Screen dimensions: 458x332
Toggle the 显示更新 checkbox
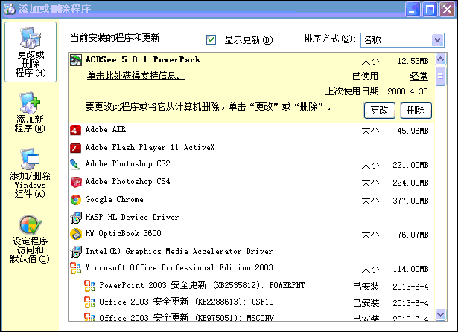pos(211,39)
